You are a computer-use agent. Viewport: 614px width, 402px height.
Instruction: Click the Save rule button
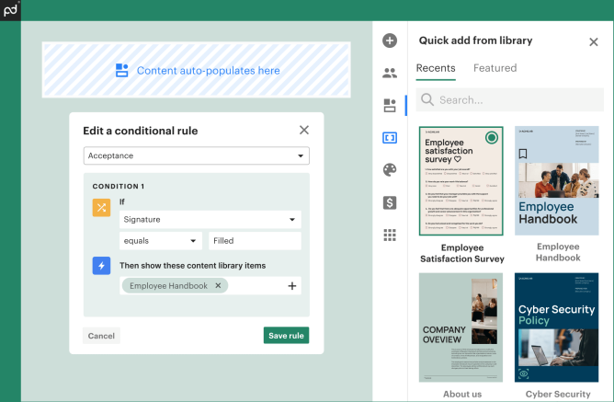tap(286, 336)
